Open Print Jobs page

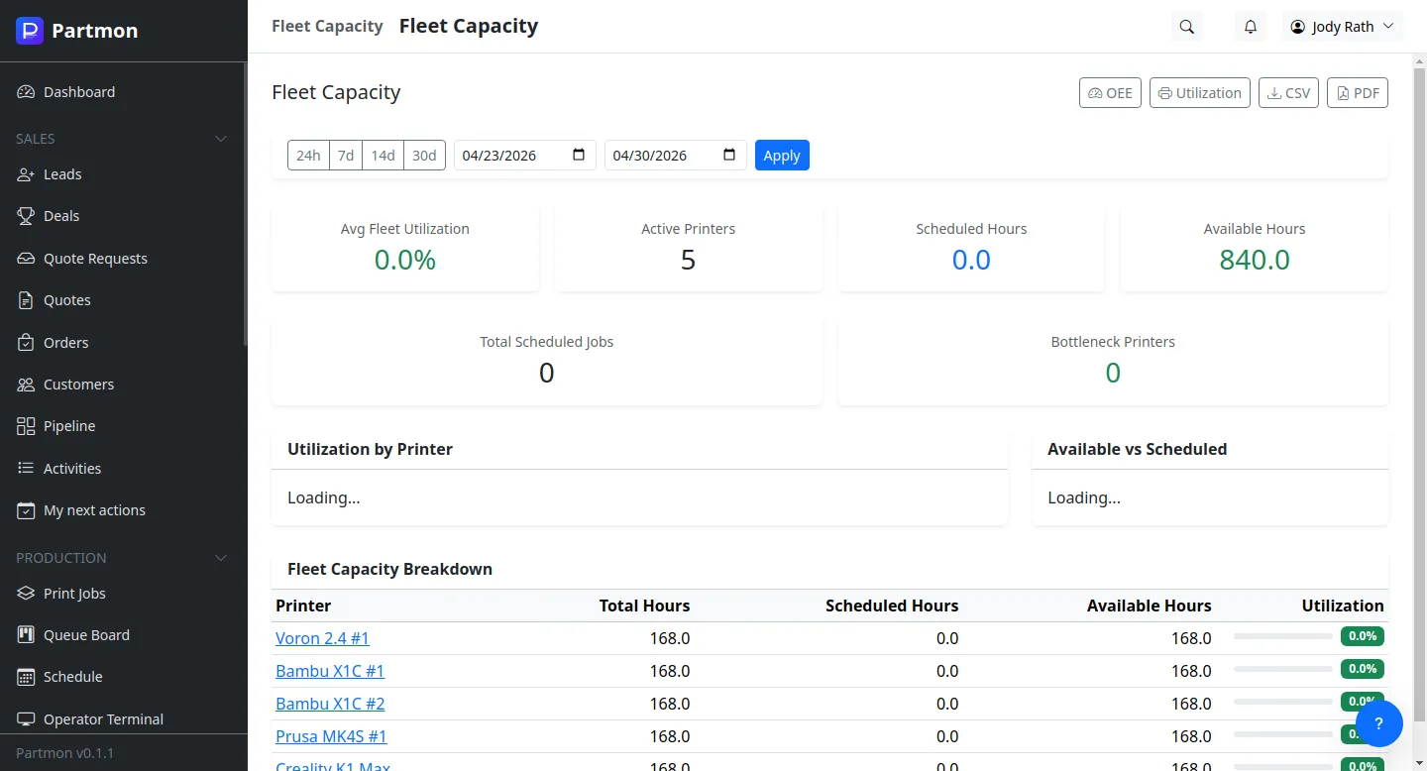click(x=123, y=594)
